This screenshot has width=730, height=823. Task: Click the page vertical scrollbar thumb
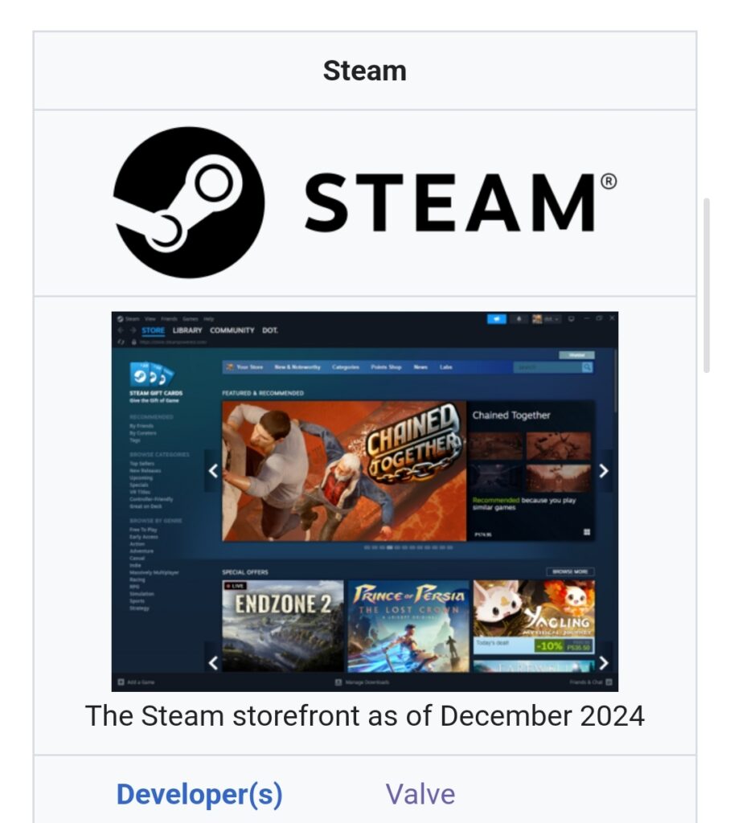pos(707,285)
